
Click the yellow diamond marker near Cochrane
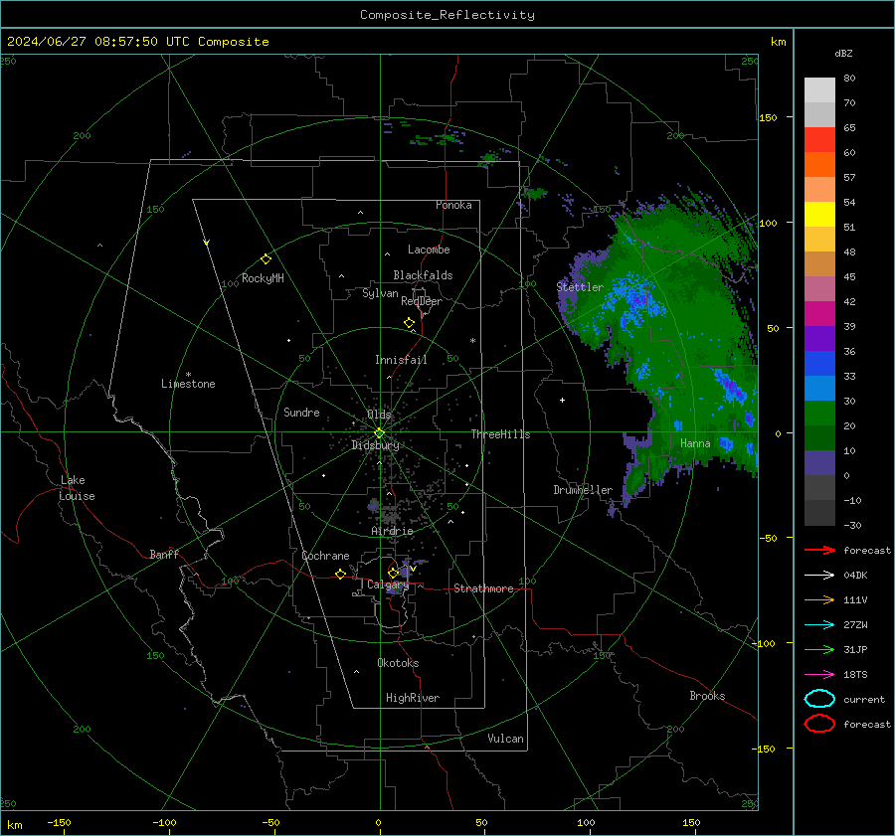point(340,574)
